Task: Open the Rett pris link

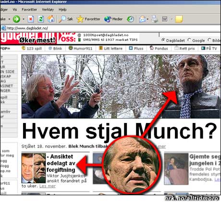Action: (187, 48)
